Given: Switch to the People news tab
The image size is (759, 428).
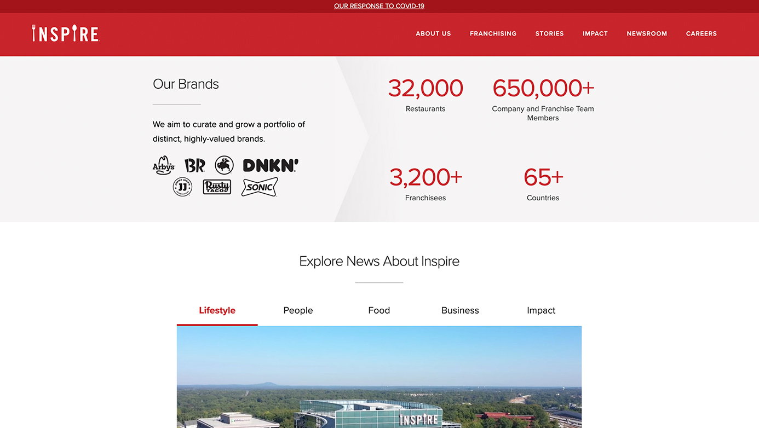Looking at the screenshot, I should coord(298,310).
